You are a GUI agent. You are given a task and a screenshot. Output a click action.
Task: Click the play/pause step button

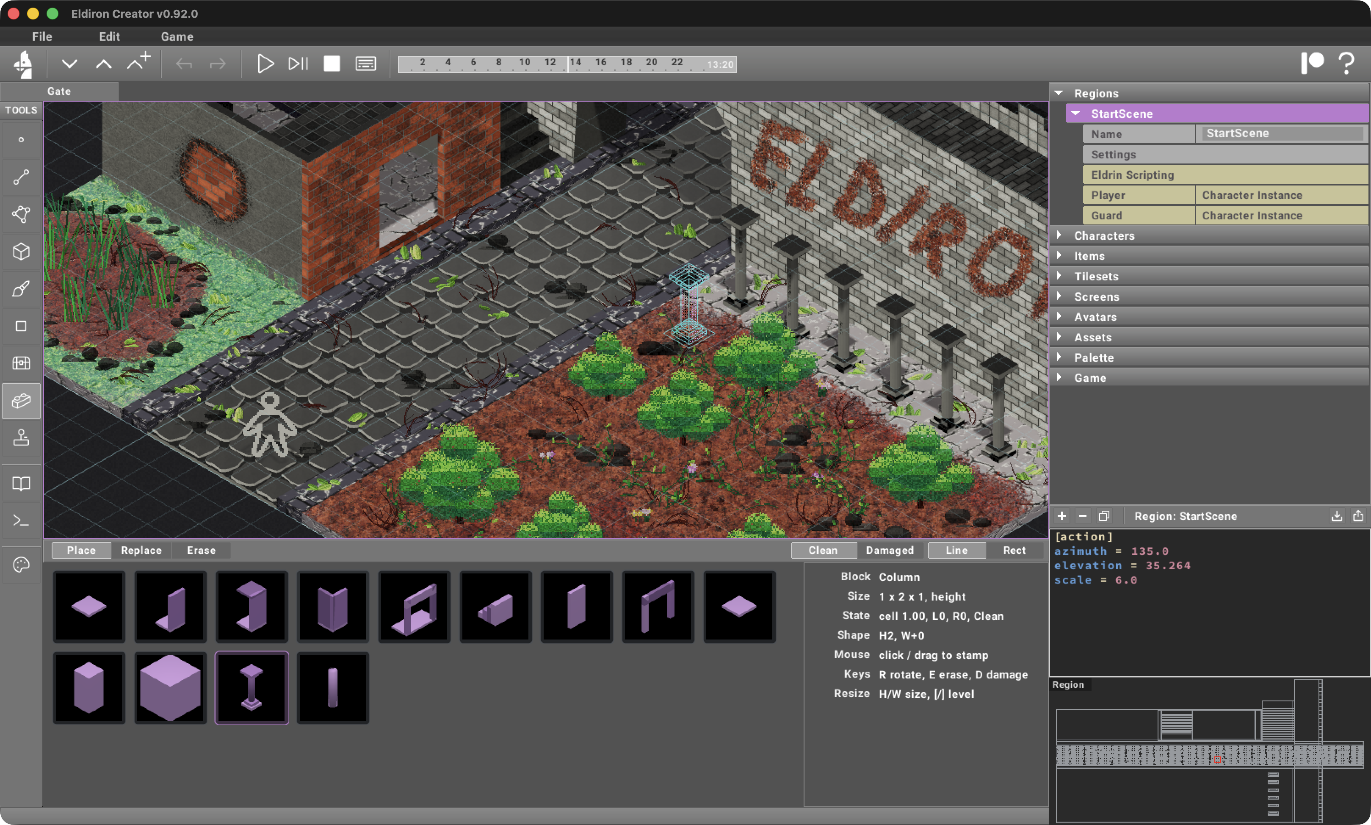pos(298,64)
